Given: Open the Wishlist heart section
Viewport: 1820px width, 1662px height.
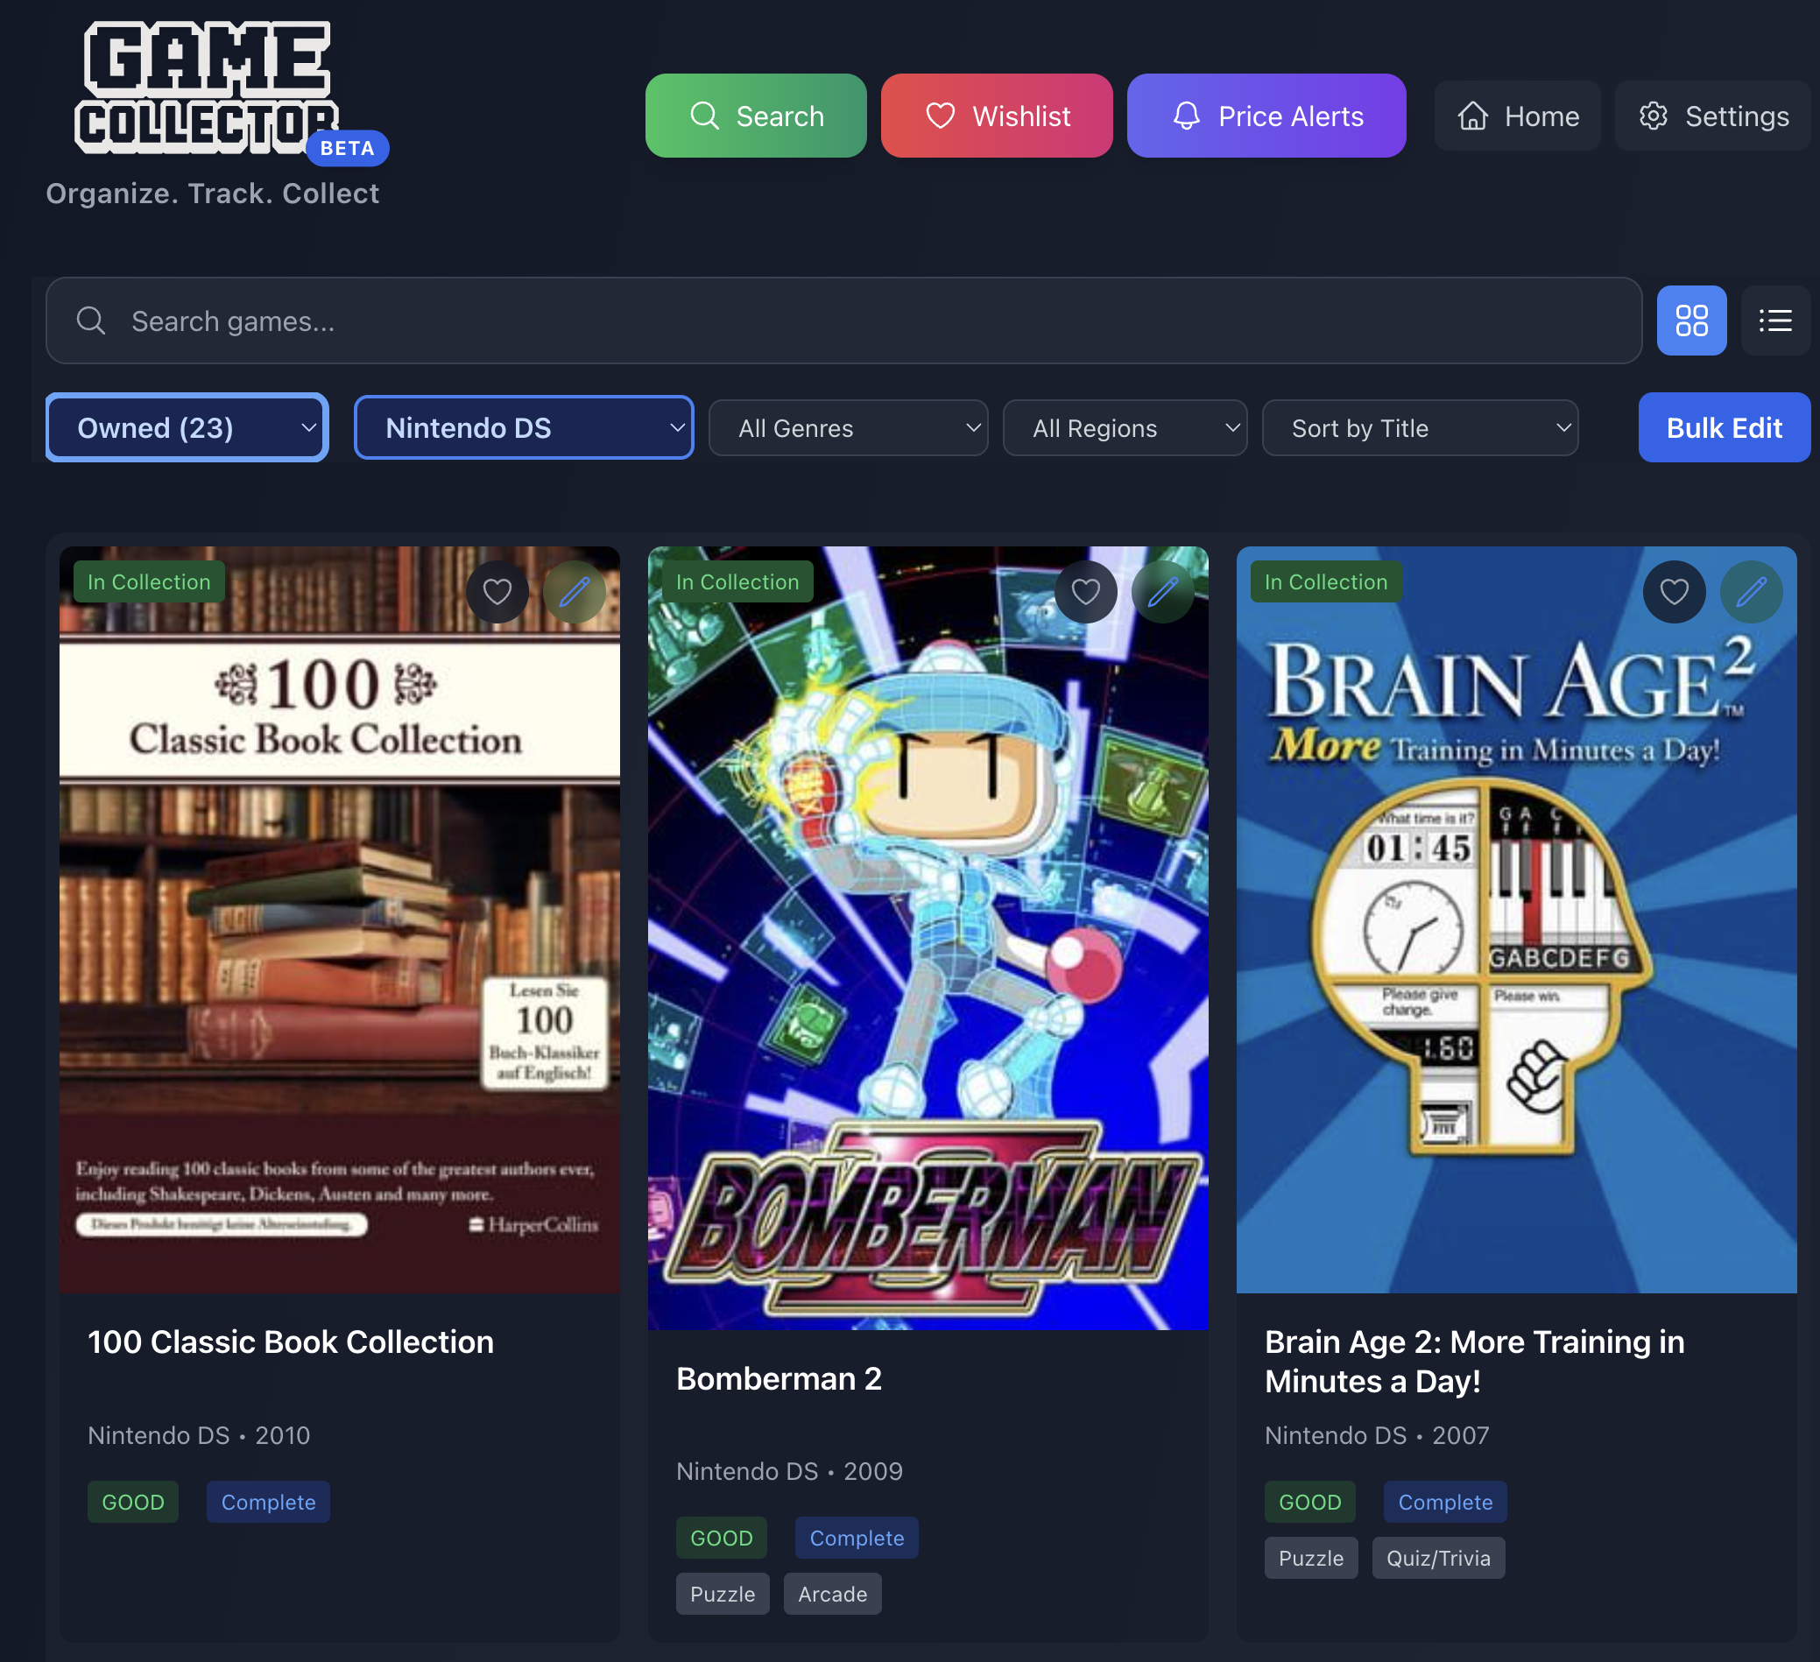Looking at the screenshot, I should pyautogui.click(x=997, y=116).
